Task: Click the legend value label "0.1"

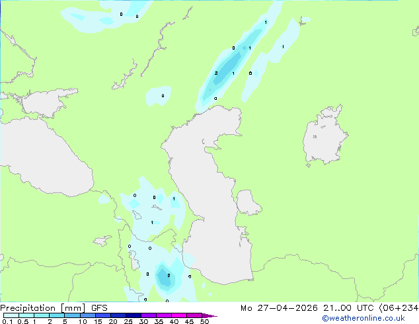Action: (x=7, y=321)
